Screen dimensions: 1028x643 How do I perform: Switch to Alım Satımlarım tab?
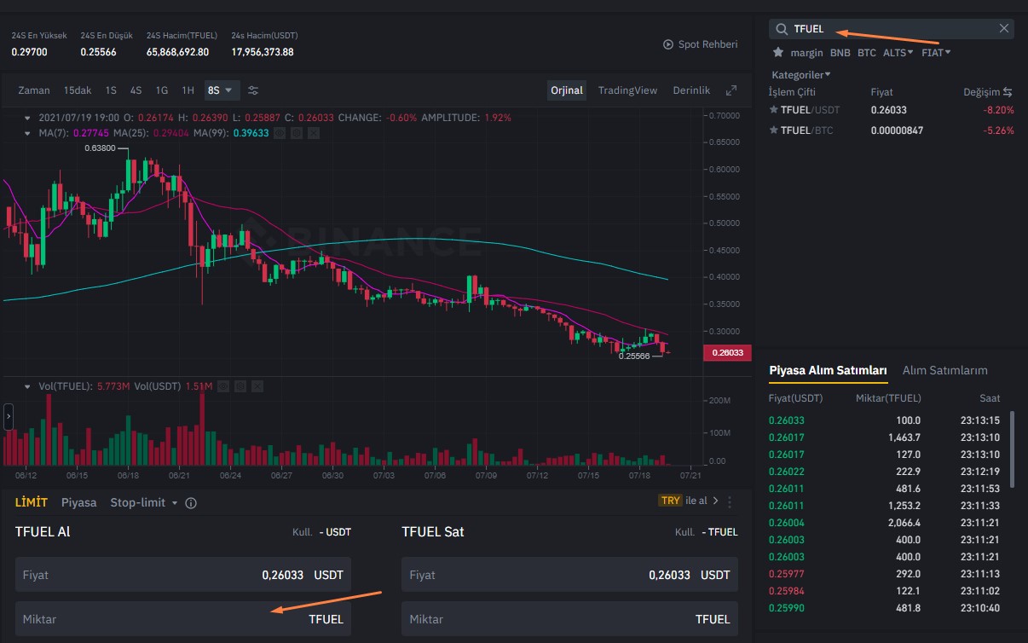point(944,370)
